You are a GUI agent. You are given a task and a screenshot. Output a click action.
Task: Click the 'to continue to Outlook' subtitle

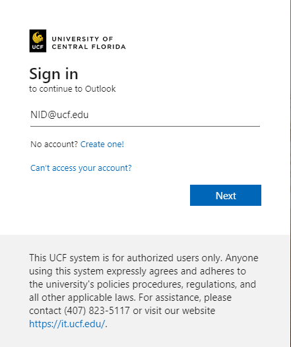pyautogui.click(x=73, y=89)
